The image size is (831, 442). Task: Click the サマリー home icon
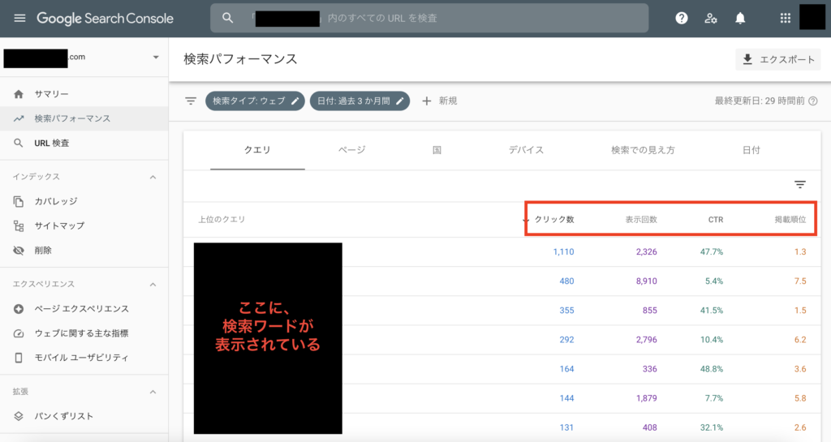19,94
